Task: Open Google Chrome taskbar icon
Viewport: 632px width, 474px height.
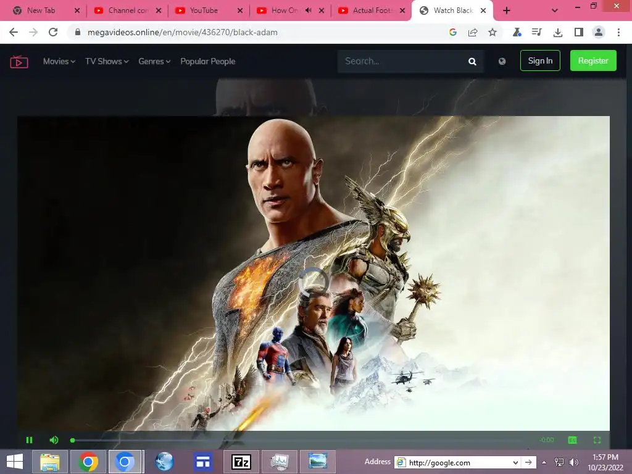Action: click(x=88, y=462)
